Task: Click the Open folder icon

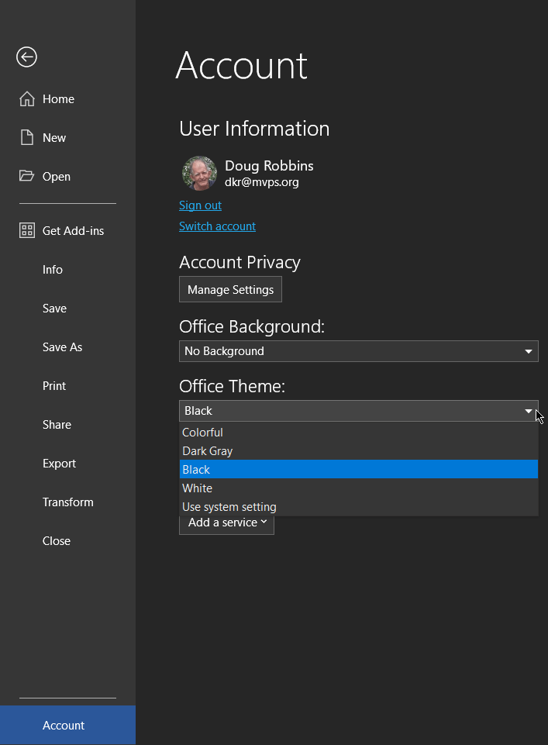Action: point(27,177)
